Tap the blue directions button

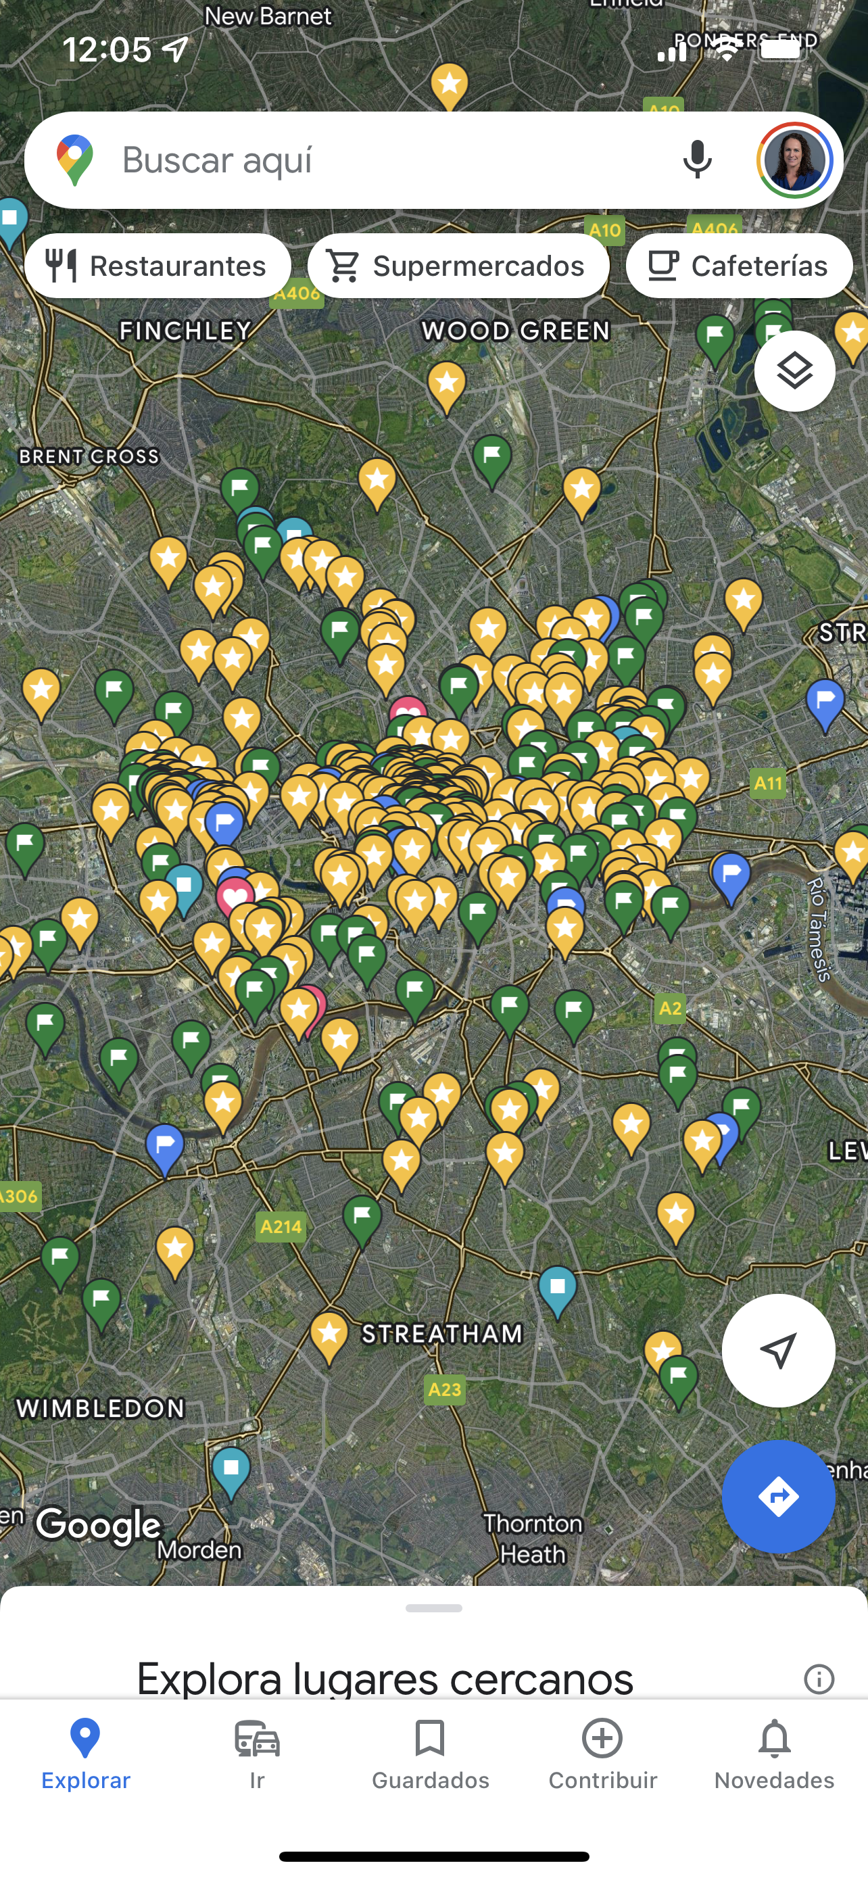tap(778, 1496)
